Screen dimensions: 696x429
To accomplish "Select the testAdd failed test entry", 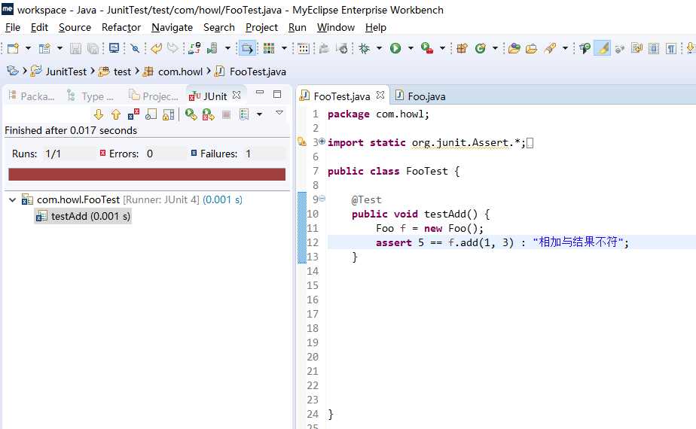I will click(x=83, y=216).
